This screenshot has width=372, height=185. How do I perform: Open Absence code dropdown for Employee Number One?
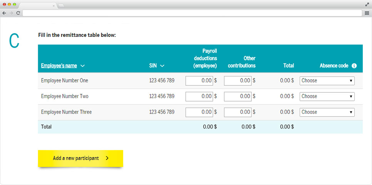click(327, 80)
